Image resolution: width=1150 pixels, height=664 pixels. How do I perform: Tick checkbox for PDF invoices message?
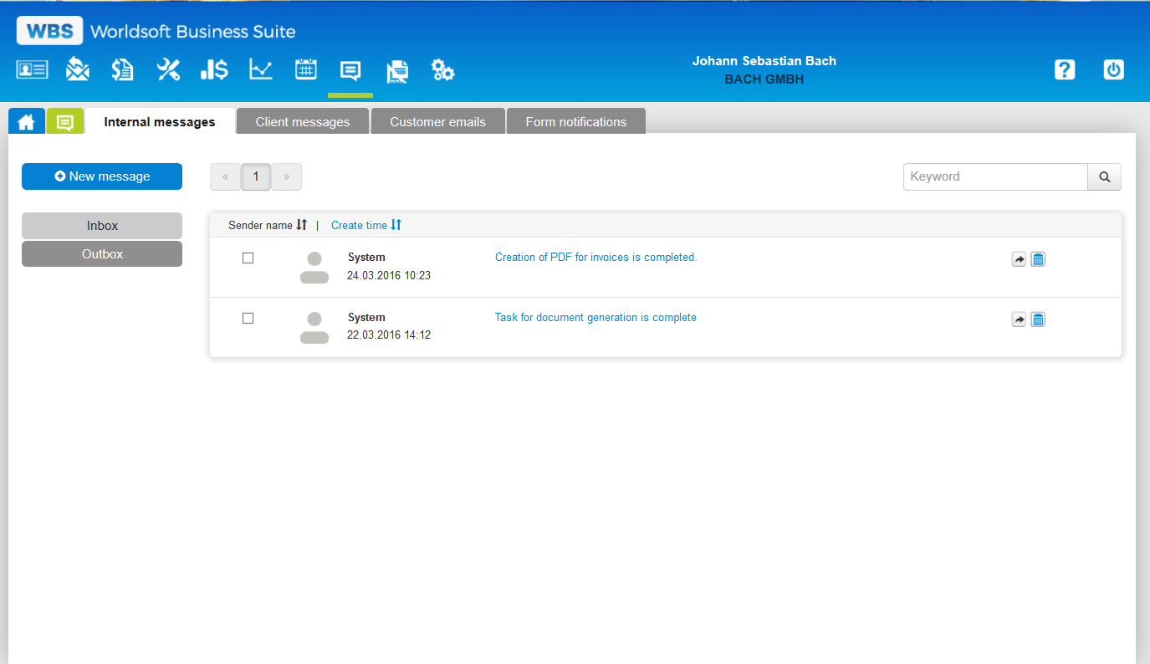coord(248,258)
